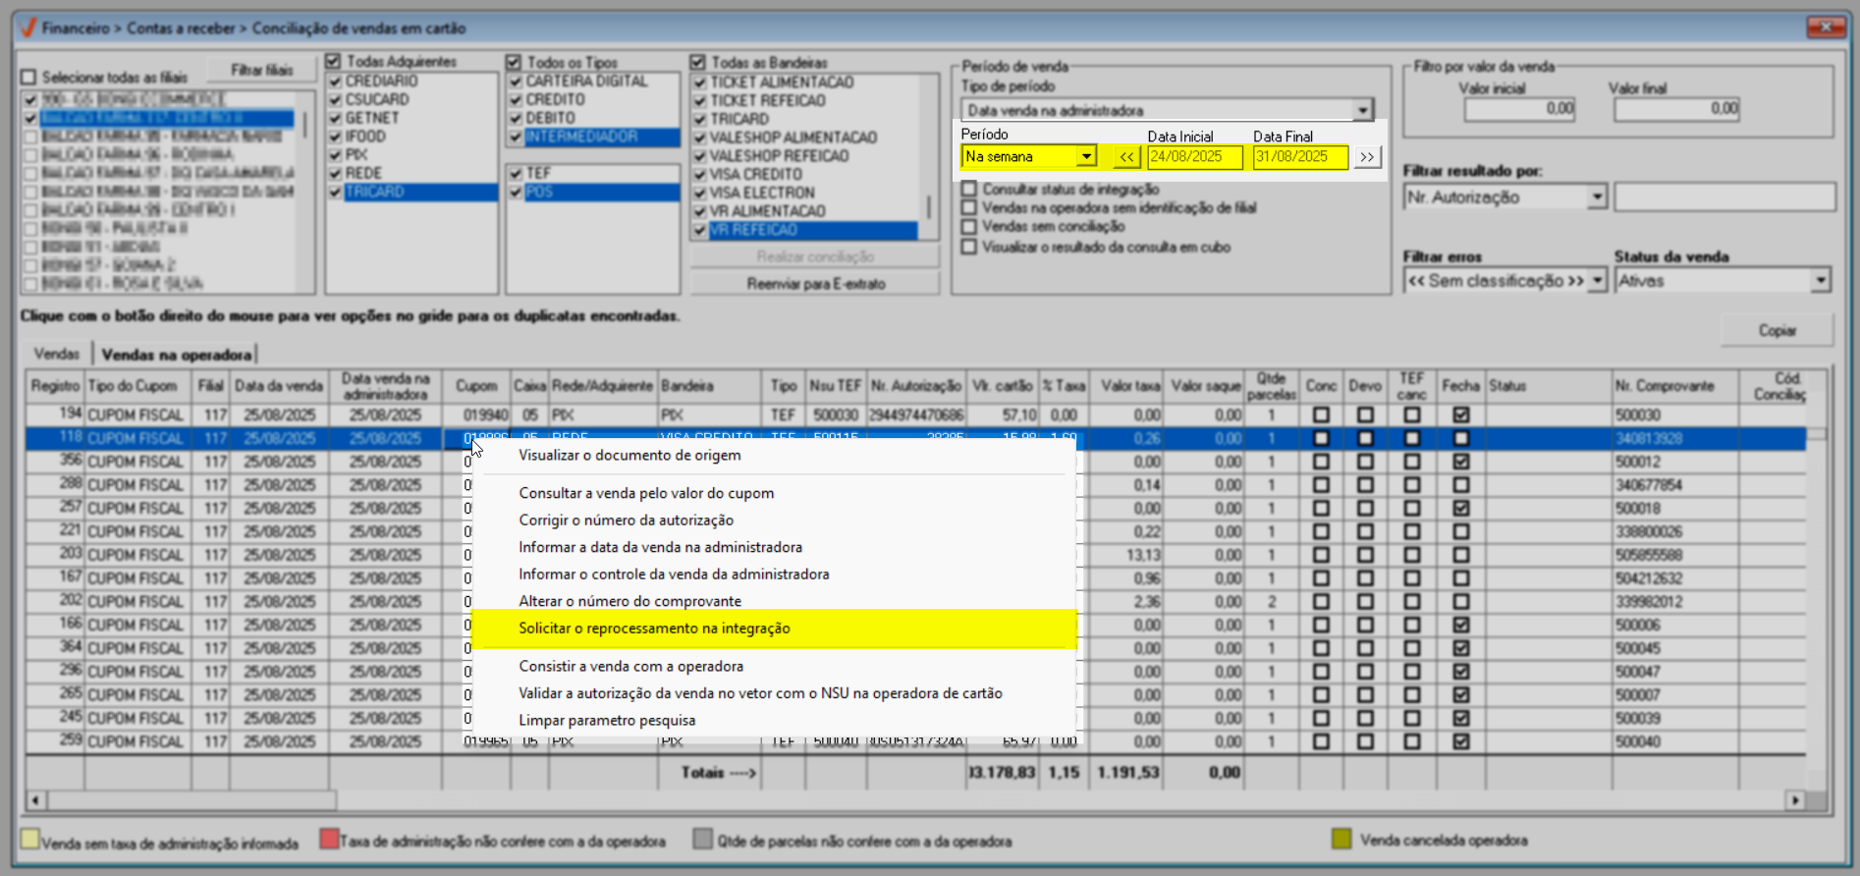Open the 'Status da venda' Ativas dropdown
Screen dimensions: 1860x876
1820,281
